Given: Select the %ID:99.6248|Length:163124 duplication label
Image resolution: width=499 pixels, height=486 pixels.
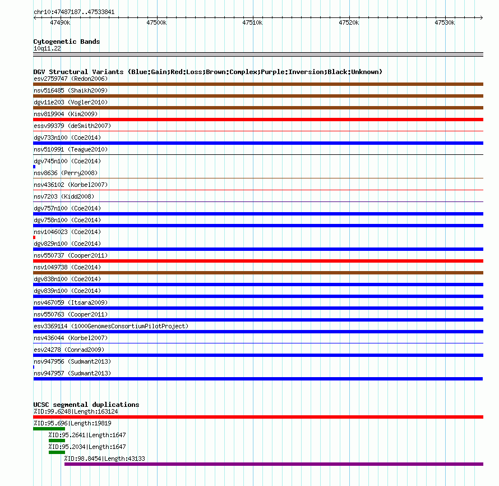Looking at the screenshot, I should point(76,411).
